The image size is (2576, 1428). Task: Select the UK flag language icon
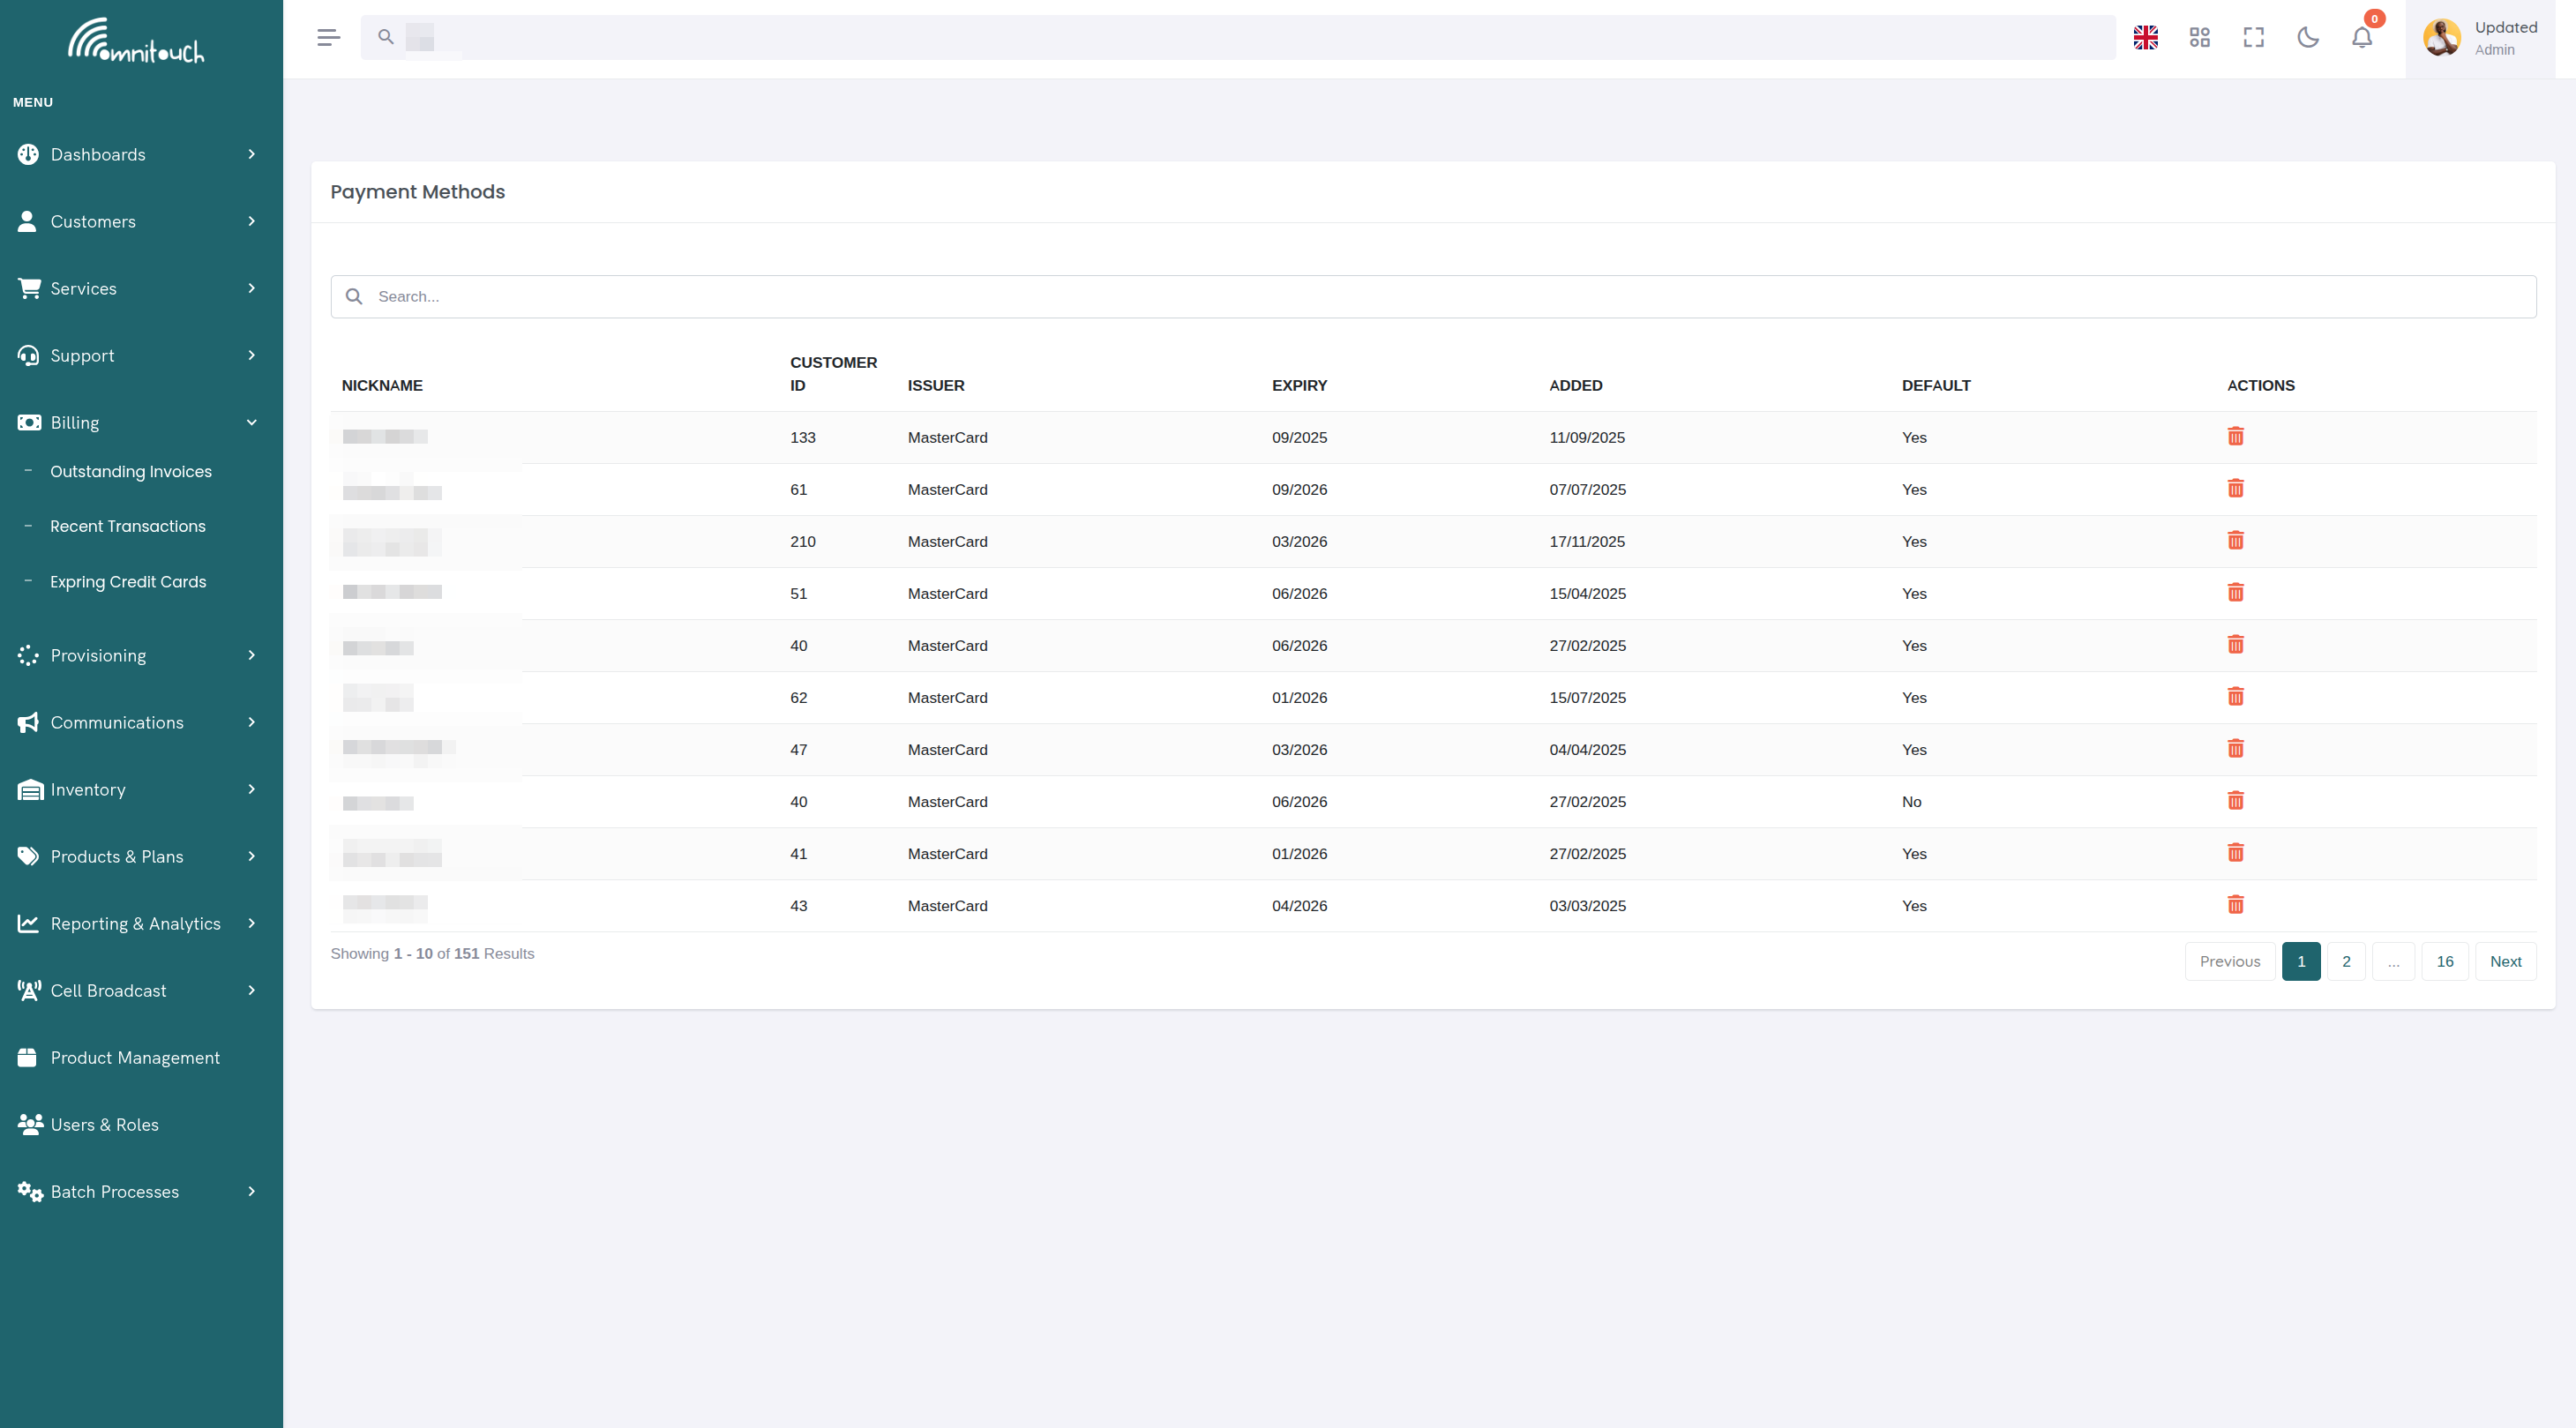pyautogui.click(x=2145, y=37)
